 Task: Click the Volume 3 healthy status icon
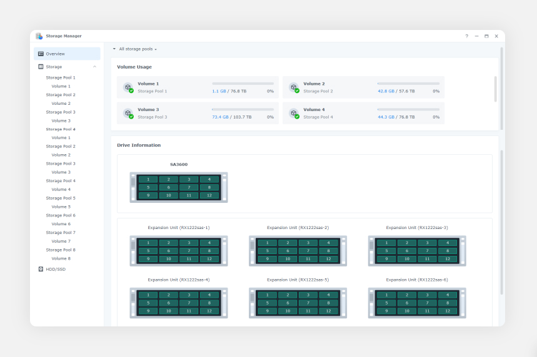click(128, 113)
